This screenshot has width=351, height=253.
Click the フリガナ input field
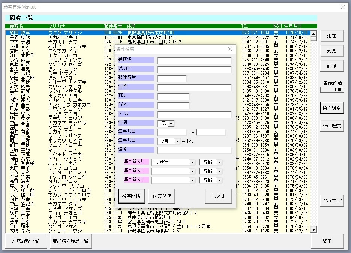tap(194, 69)
